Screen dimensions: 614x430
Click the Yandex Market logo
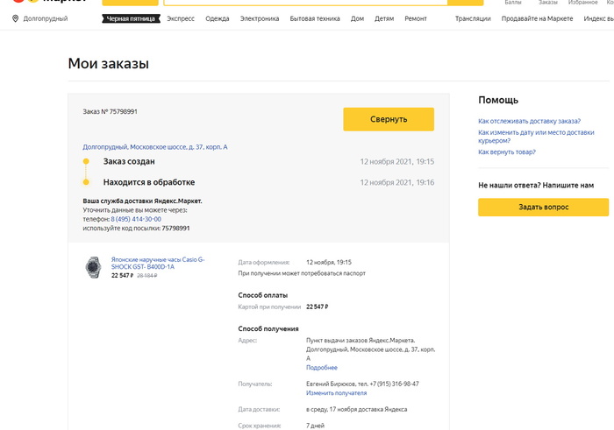[46, 3]
